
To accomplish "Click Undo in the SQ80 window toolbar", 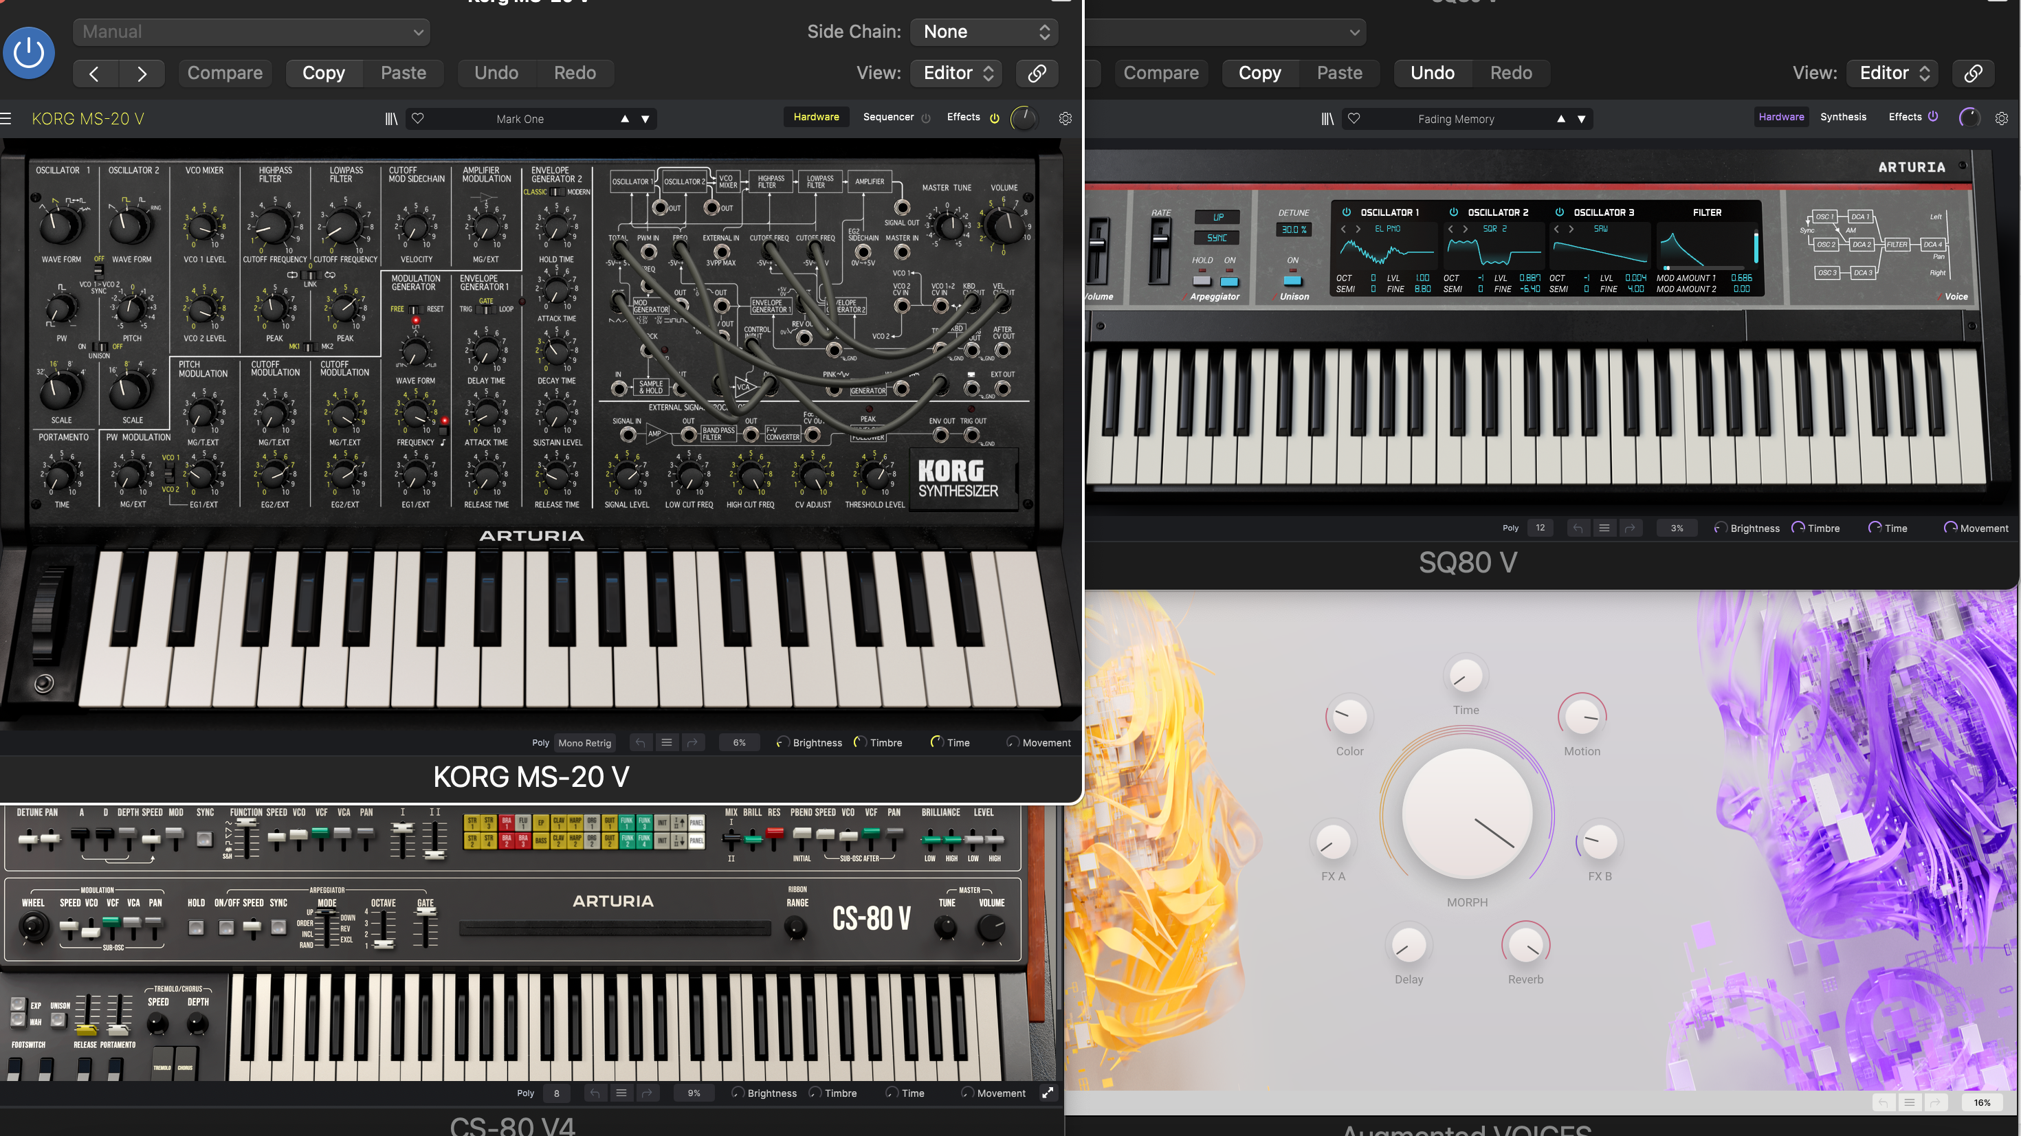I will point(1432,73).
